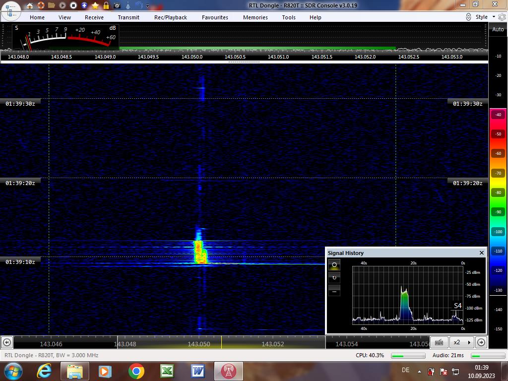
Task: Open the media player taskbar icon
Action: (x=105, y=371)
